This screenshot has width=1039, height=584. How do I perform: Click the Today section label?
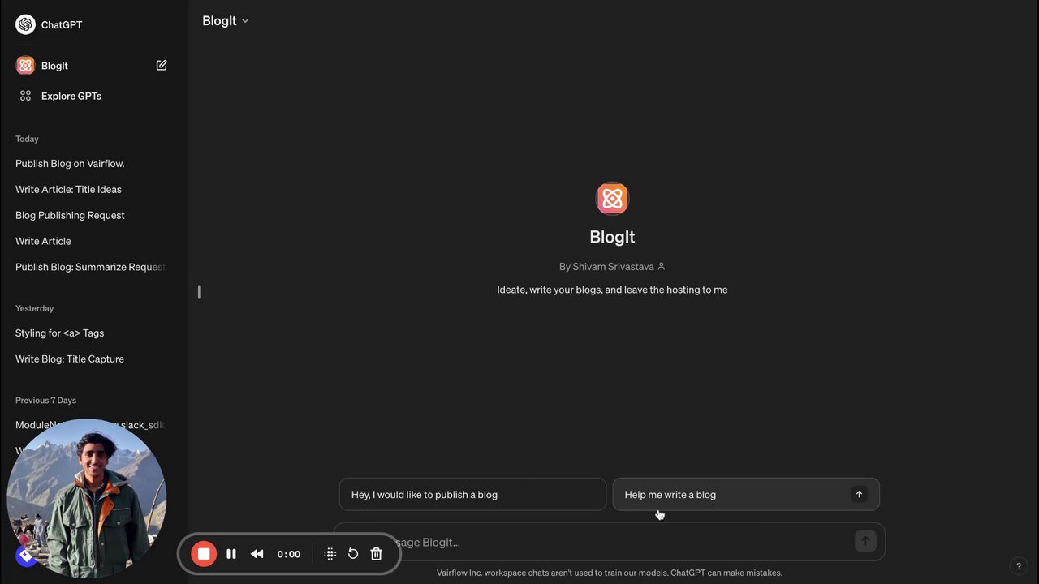pos(27,139)
